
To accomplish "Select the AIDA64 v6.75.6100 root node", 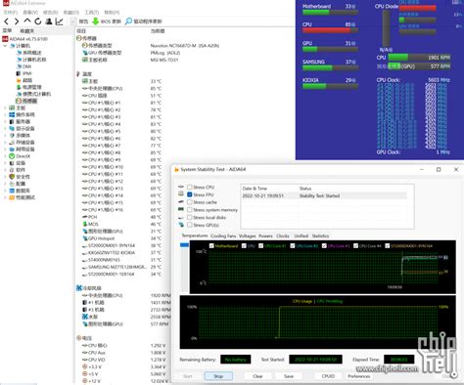I will click(24, 39).
